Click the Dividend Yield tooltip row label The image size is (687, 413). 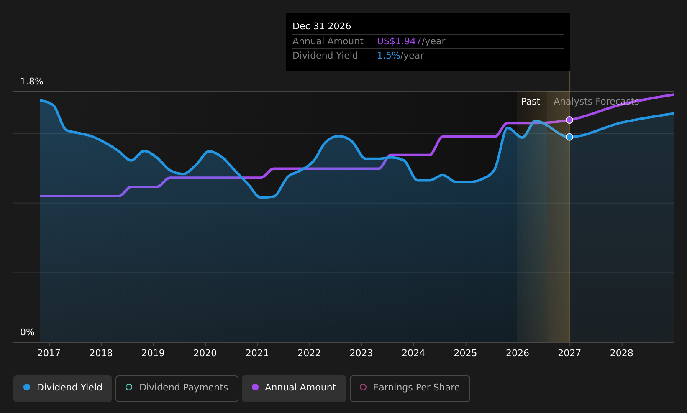(x=325, y=56)
